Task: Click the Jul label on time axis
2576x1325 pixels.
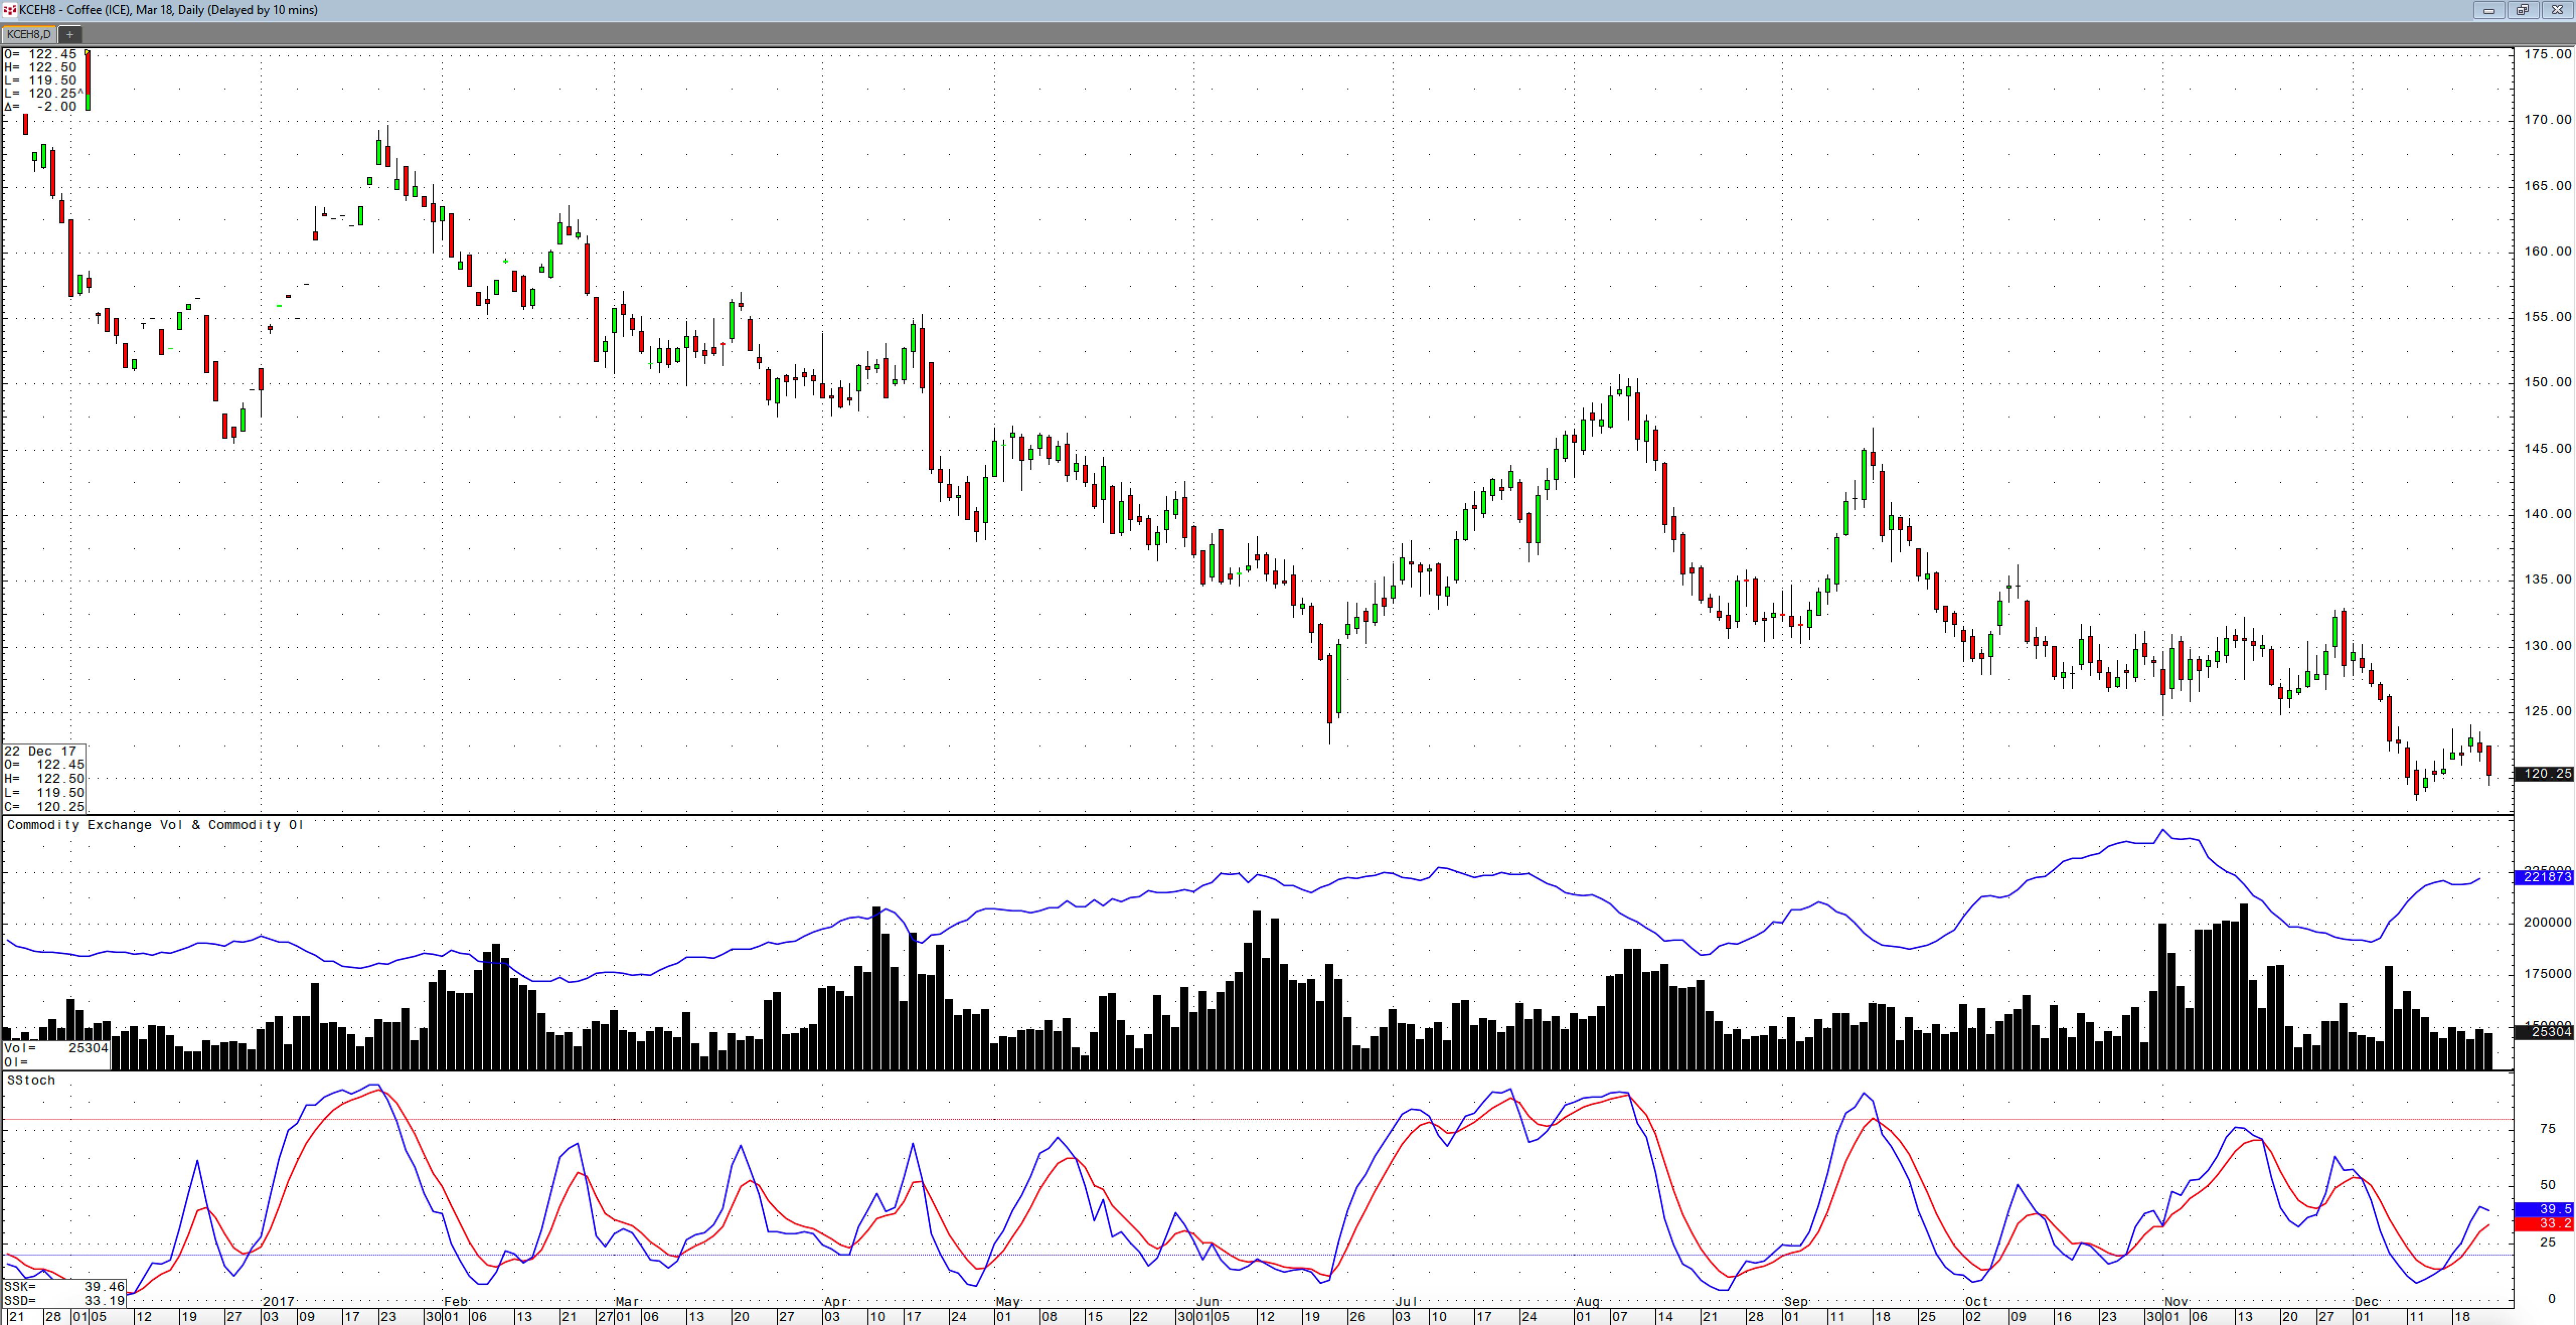Action: [1406, 1301]
